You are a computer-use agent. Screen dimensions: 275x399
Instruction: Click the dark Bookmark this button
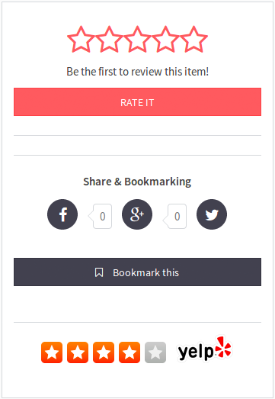coord(137,272)
